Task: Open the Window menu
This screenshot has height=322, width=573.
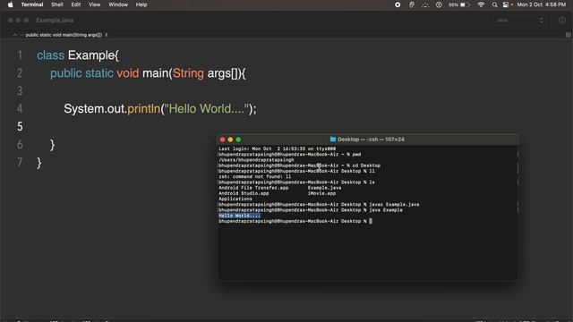Action: [x=118, y=4]
